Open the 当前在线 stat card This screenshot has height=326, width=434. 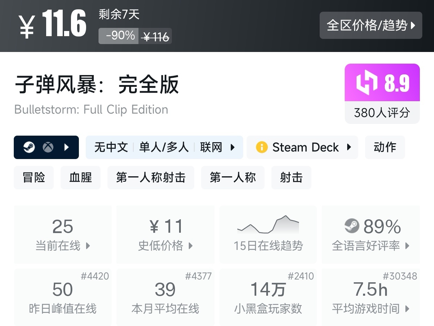coord(63,235)
